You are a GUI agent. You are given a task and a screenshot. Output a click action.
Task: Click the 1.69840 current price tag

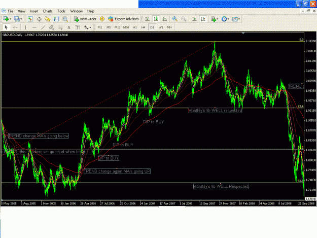[x=310, y=199]
